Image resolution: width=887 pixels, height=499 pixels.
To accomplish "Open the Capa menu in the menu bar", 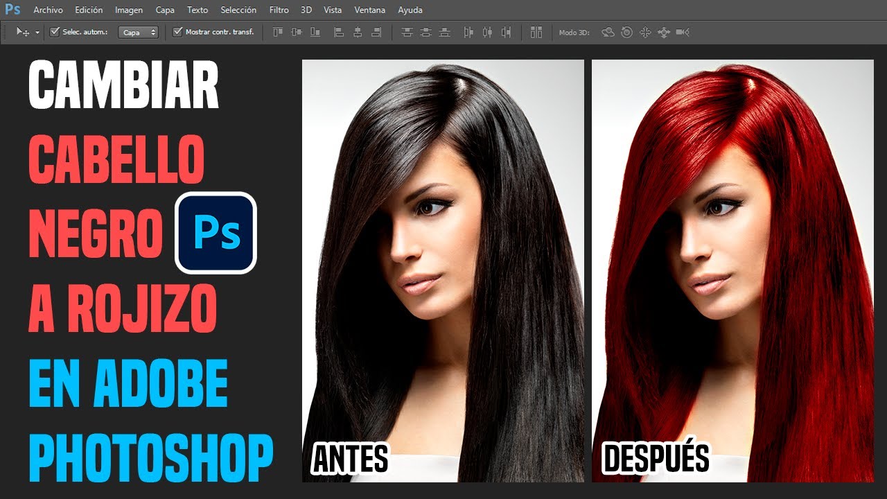I will point(165,10).
